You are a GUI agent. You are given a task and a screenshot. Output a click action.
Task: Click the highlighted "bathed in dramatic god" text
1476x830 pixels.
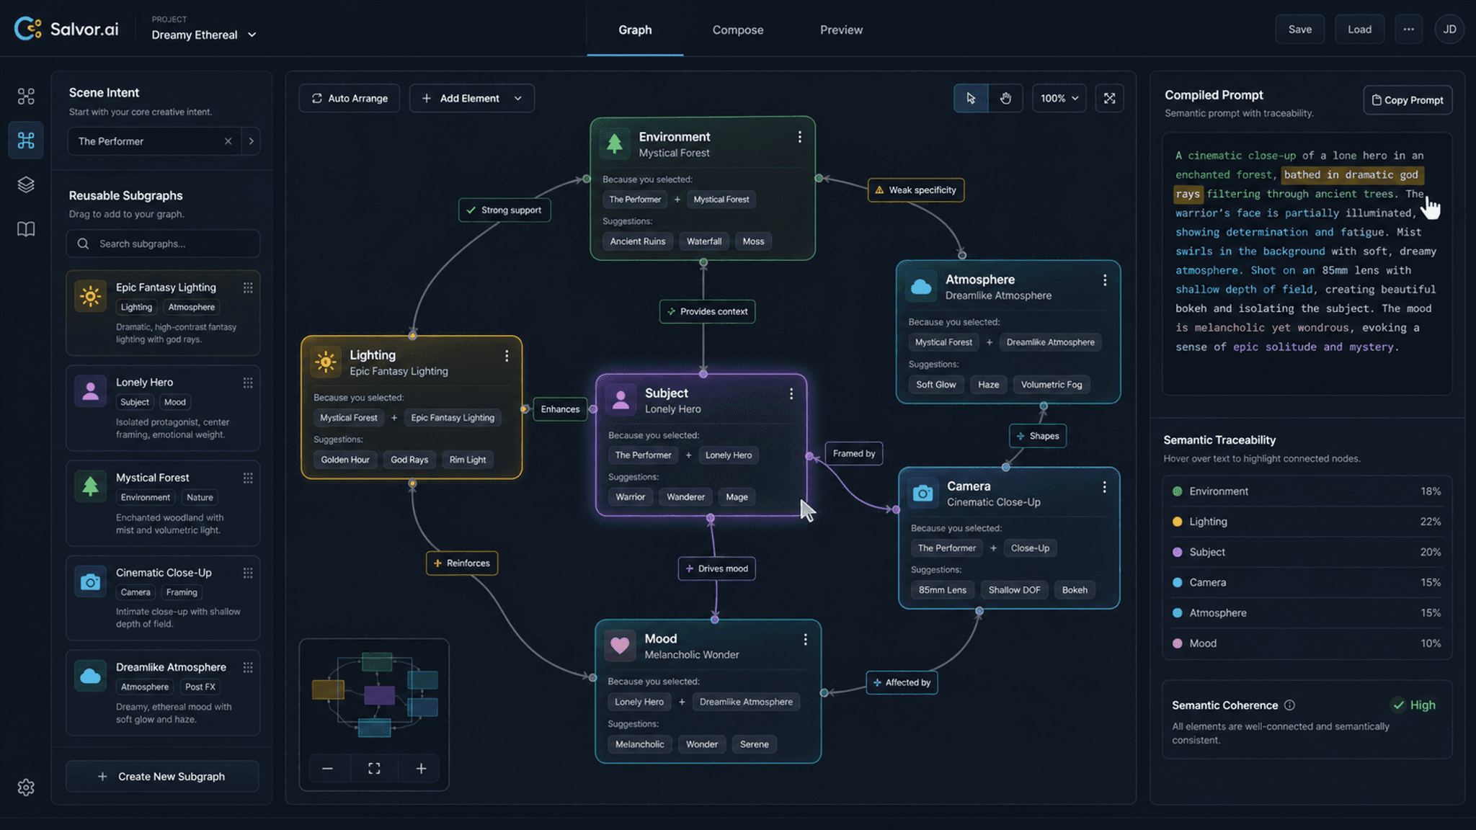1351,174
